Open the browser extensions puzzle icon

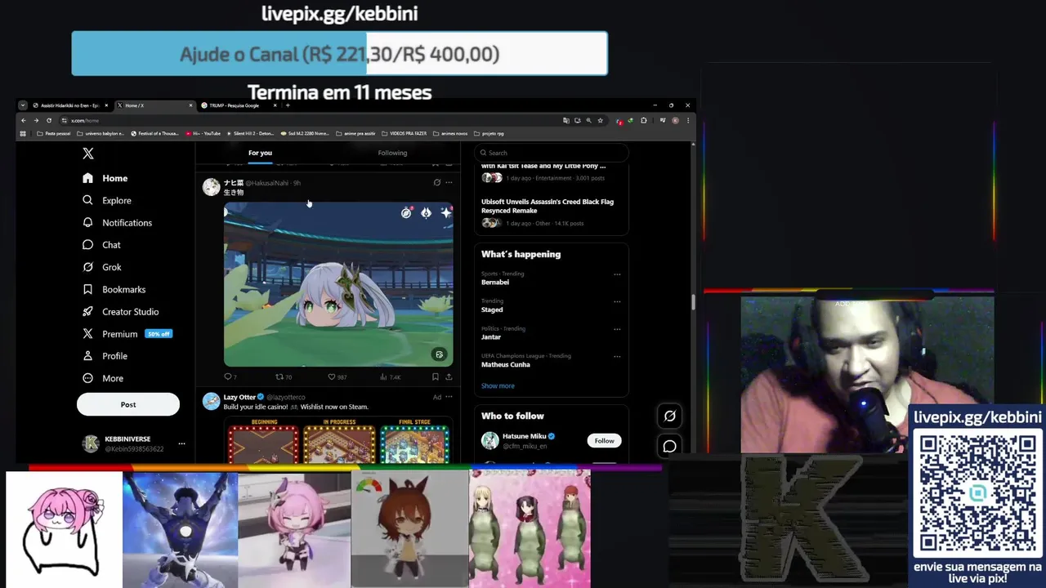click(x=644, y=120)
